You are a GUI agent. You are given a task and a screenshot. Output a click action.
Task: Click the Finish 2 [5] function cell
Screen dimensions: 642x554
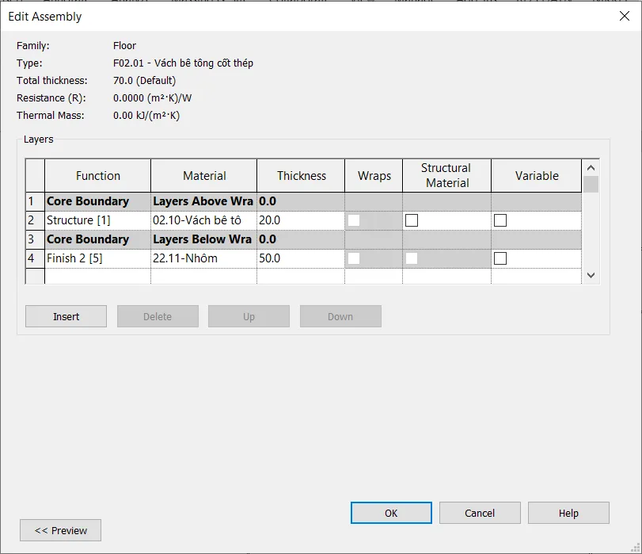coord(97,258)
